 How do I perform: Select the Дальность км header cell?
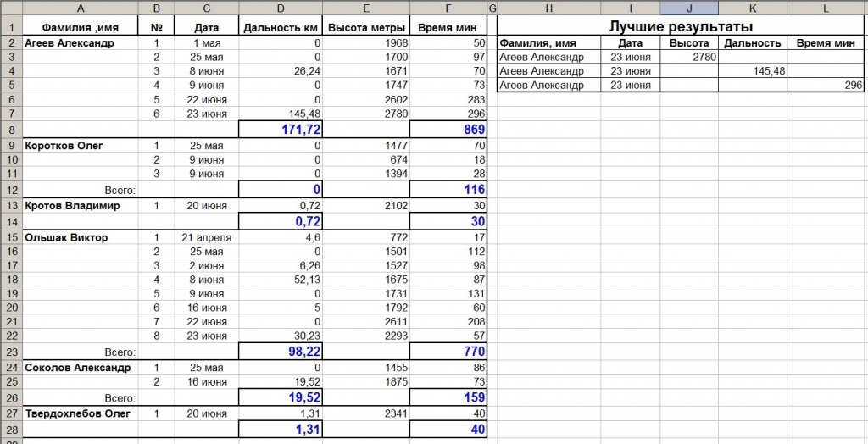(x=281, y=28)
